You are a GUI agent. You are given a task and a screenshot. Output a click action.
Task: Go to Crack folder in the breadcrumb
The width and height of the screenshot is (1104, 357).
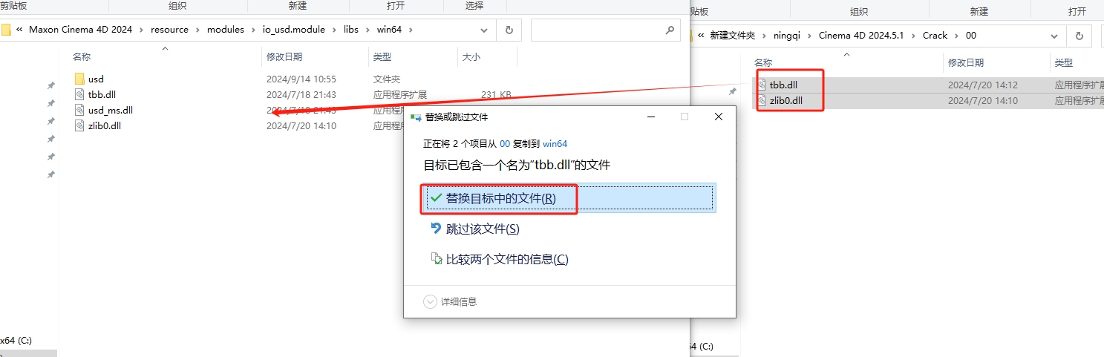click(935, 36)
